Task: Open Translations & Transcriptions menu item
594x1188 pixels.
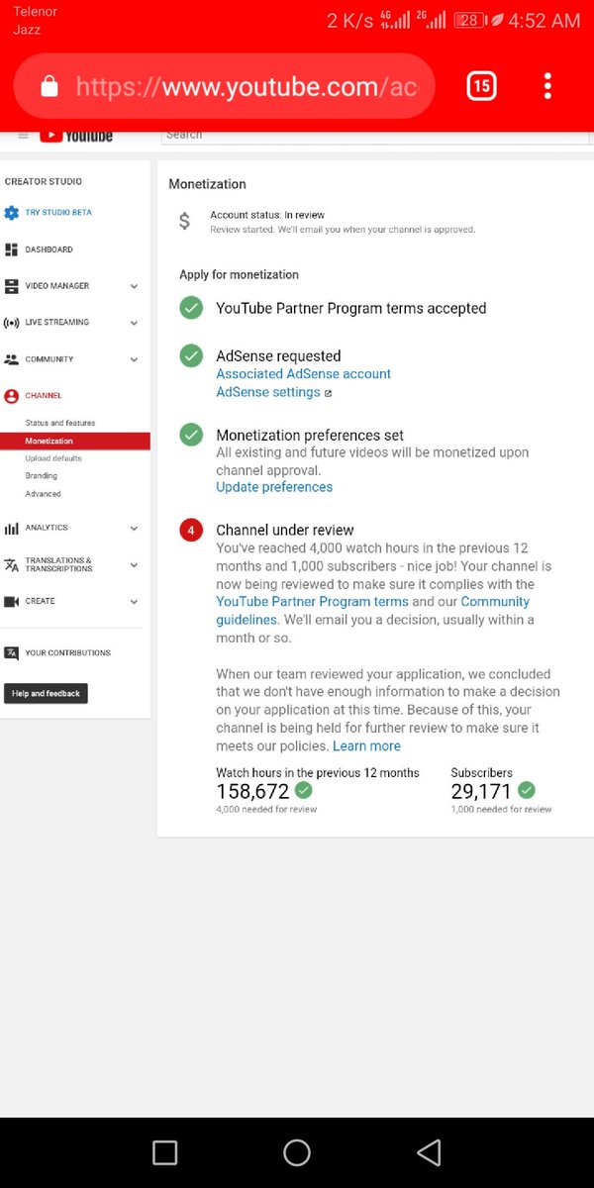Action: click(59, 565)
